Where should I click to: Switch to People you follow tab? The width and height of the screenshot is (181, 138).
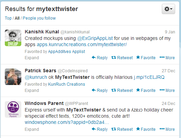point(39,18)
